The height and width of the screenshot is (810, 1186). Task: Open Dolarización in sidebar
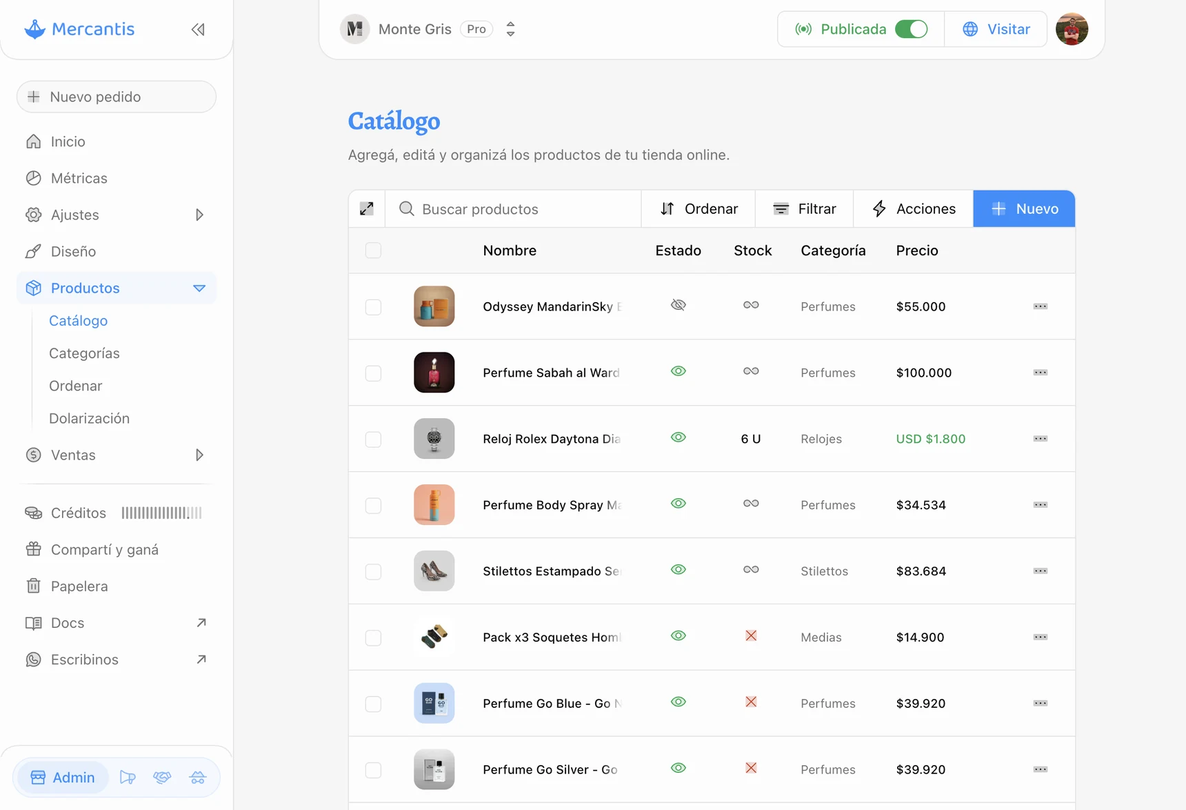coord(89,418)
